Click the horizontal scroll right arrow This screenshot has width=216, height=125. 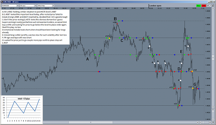(198, 122)
